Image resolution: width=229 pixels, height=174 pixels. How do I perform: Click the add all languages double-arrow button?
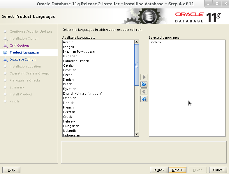pyautogui.click(x=144, y=84)
